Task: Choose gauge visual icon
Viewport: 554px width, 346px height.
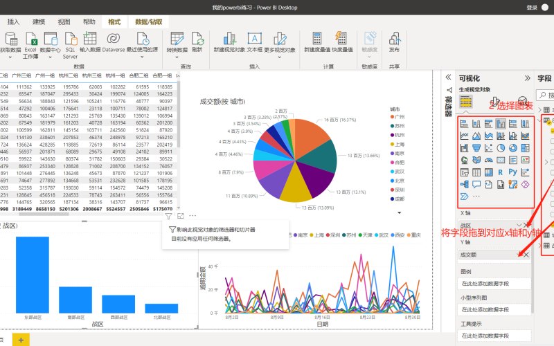Action: click(489, 160)
